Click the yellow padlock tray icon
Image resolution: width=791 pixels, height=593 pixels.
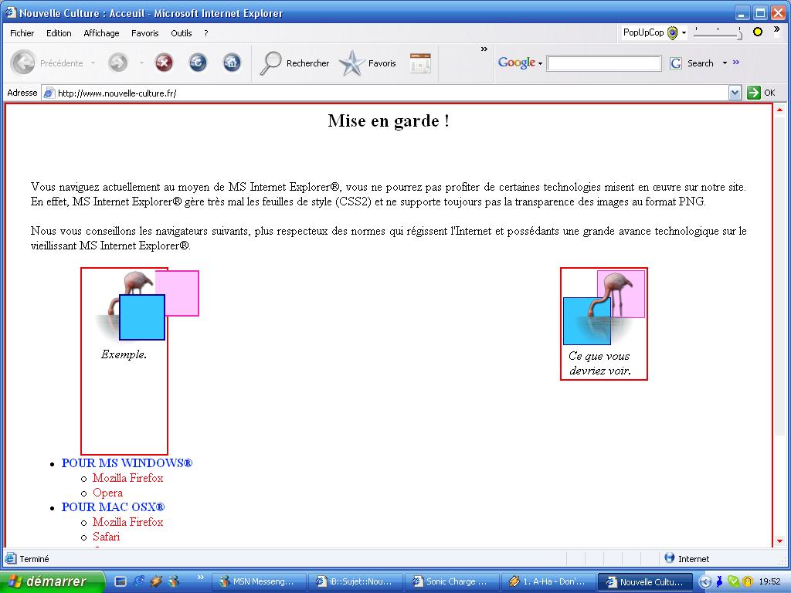747,581
